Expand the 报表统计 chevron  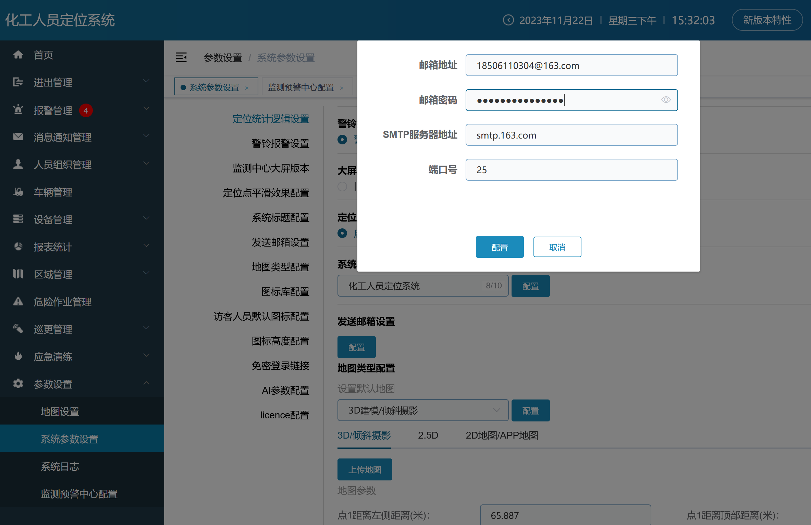(x=146, y=246)
